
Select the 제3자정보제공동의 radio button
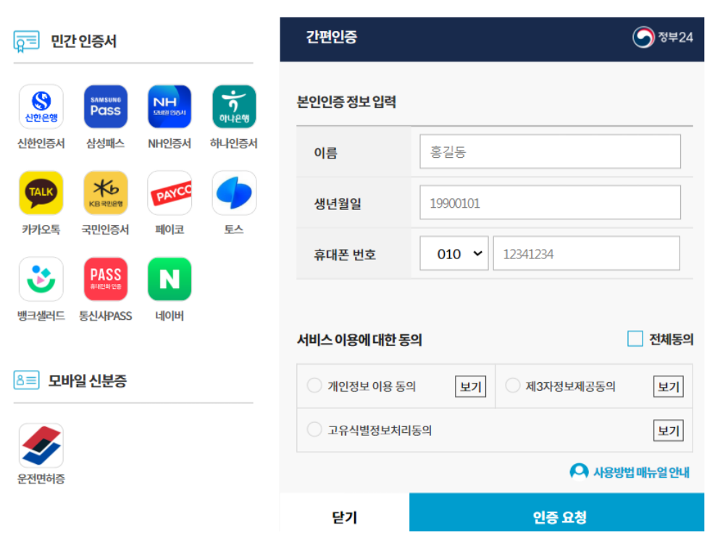[x=513, y=386]
